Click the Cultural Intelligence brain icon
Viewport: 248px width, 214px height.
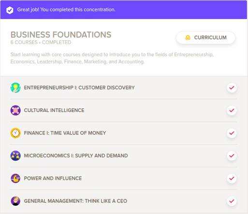(x=15, y=110)
